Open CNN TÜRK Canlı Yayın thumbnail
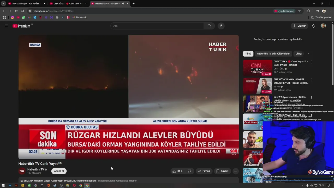334x188 pixels. click(258, 68)
